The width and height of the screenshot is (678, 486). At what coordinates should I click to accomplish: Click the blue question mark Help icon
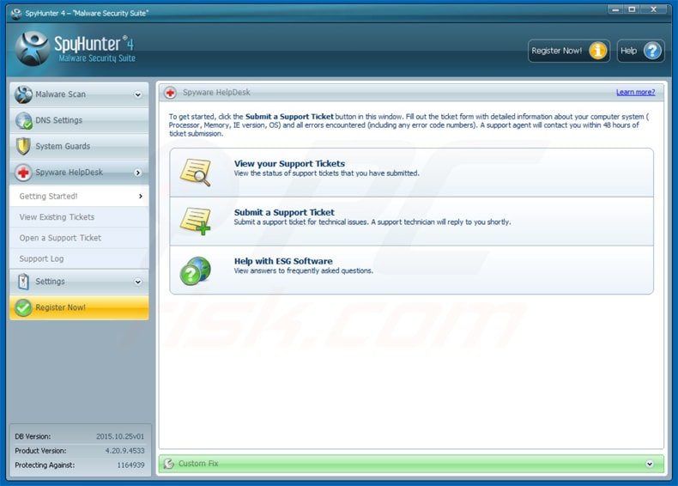coord(652,51)
